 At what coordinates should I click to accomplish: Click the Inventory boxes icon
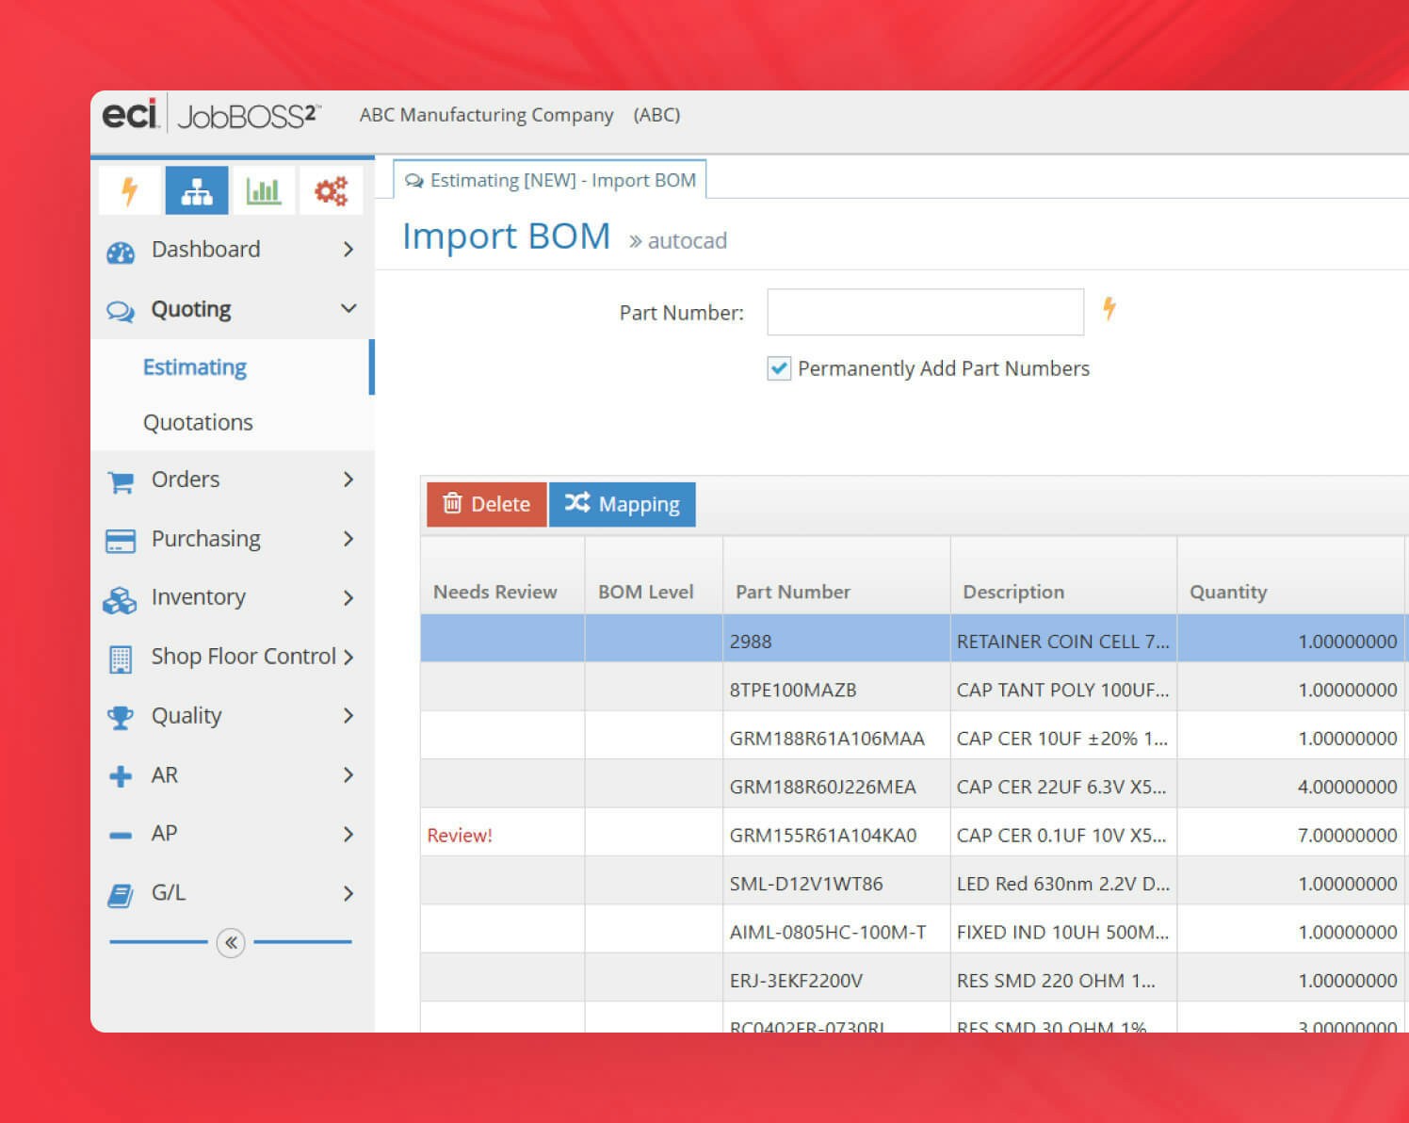click(120, 600)
